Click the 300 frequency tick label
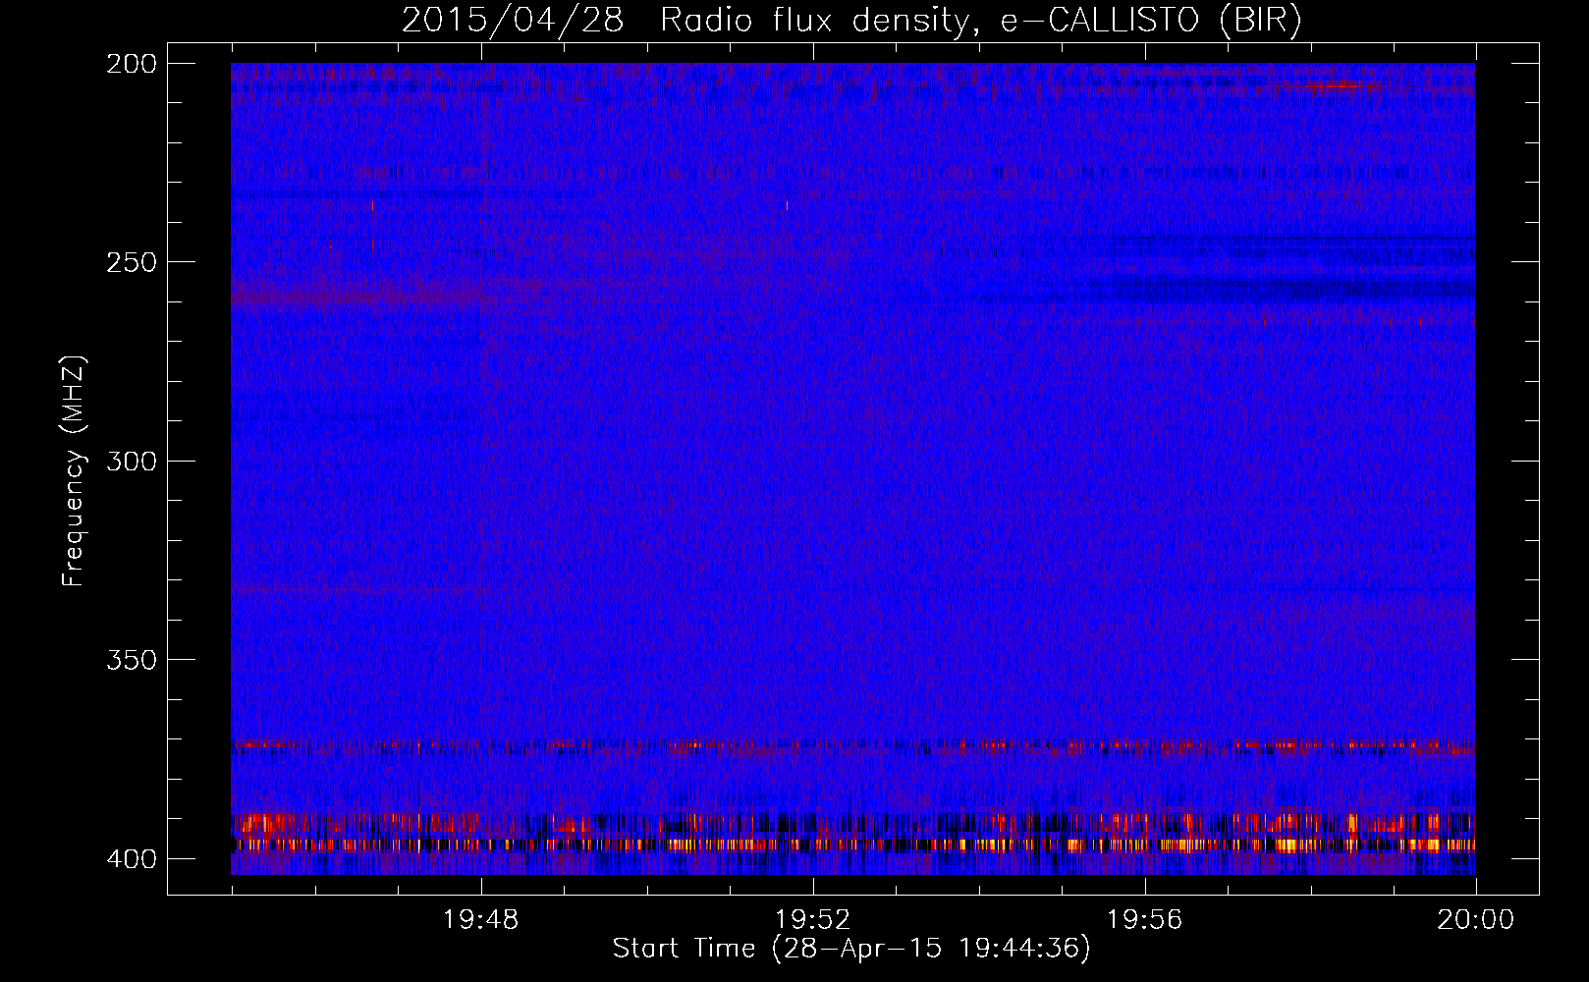The height and width of the screenshot is (982, 1589). tap(131, 462)
